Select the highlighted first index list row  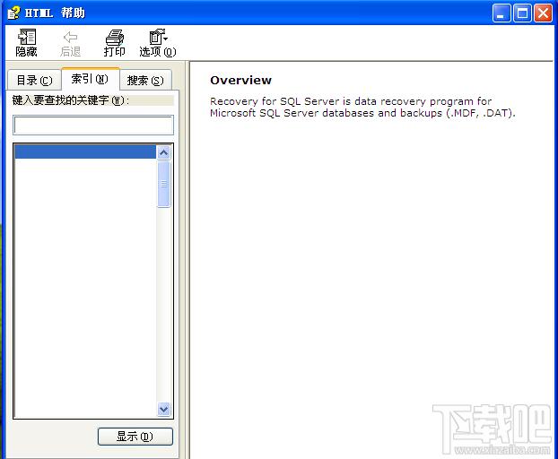85,152
